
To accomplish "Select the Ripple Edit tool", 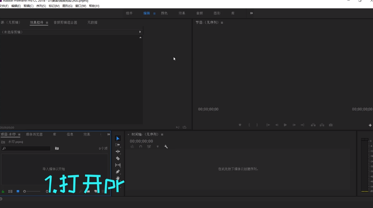I will (x=118, y=151).
